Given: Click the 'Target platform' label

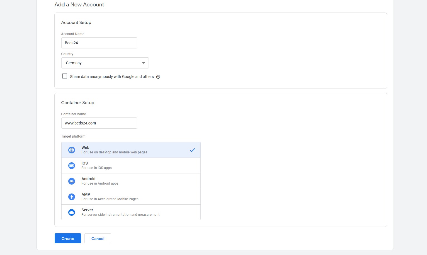Looking at the screenshot, I should (x=73, y=136).
